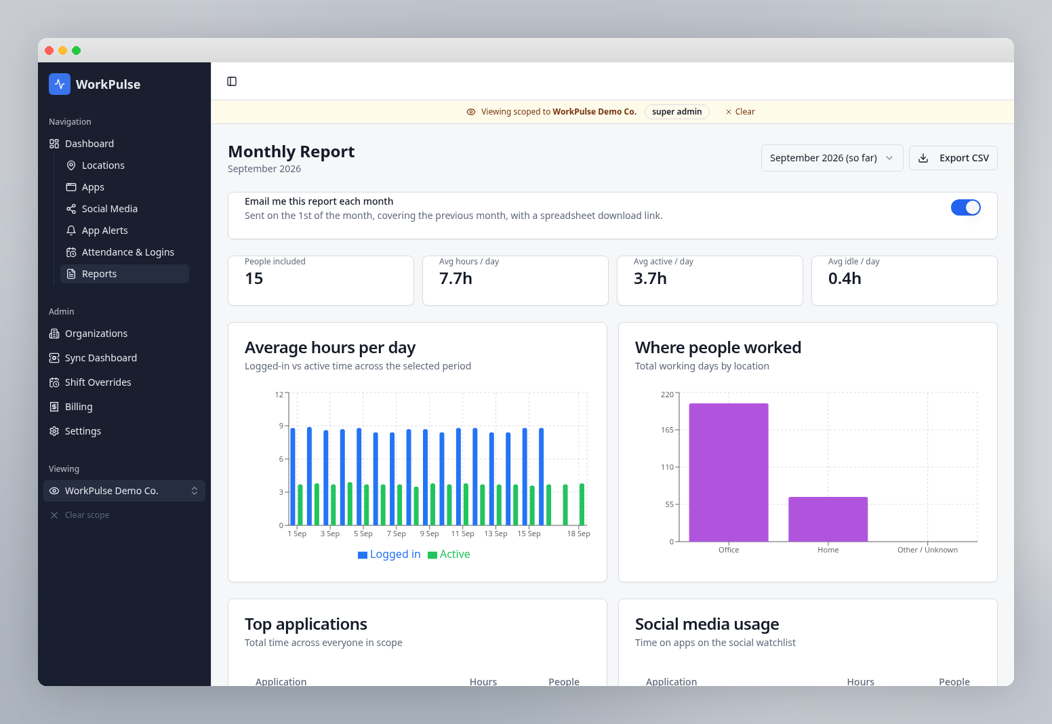Click Export CSV button
Screen dimensions: 1052x724
tap(953, 158)
